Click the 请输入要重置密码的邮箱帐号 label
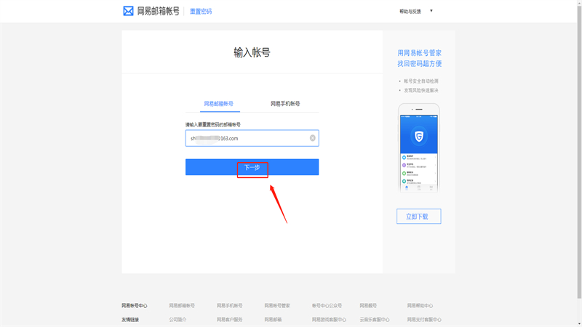 tap(213, 124)
